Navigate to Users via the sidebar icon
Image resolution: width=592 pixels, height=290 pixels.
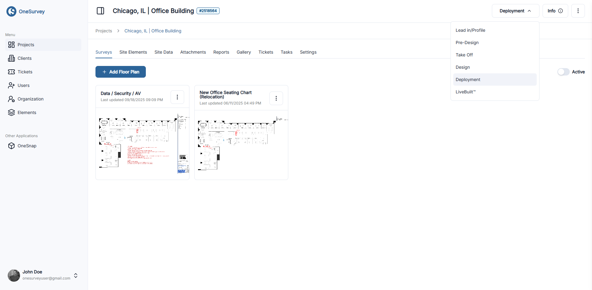(23, 85)
